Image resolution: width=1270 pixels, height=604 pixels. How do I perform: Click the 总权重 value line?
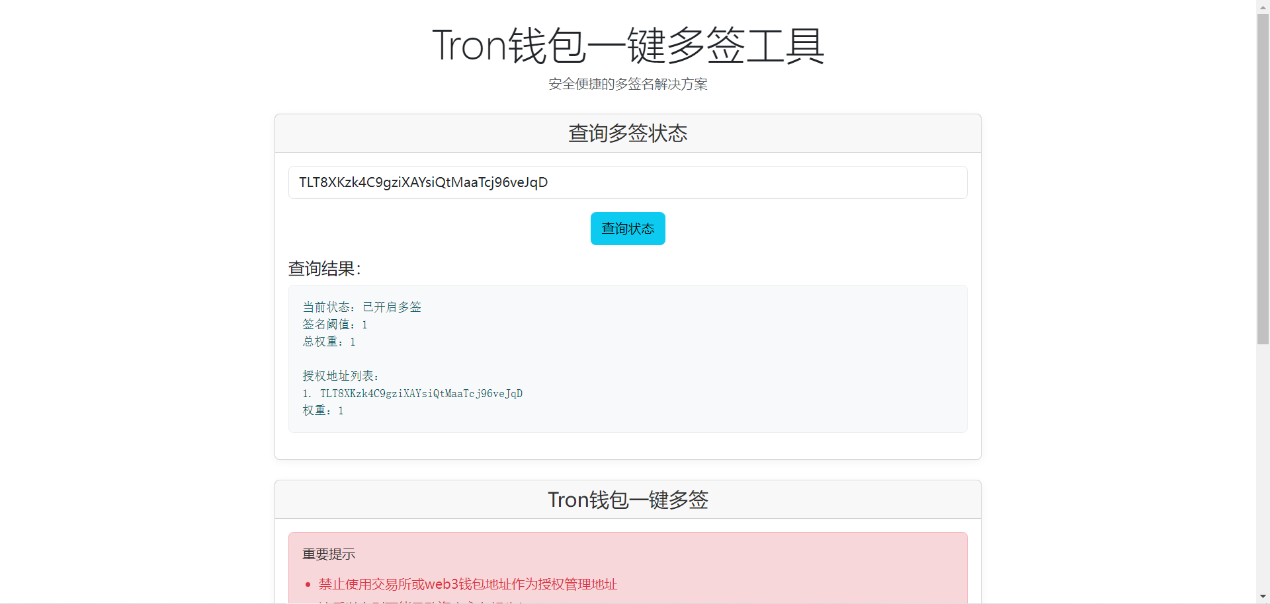pyautogui.click(x=329, y=342)
